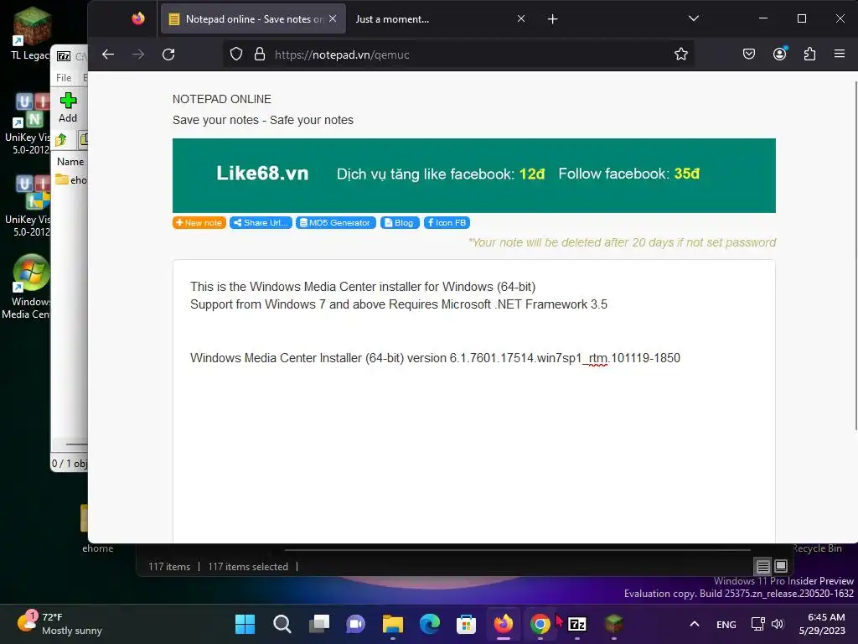The width and height of the screenshot is (858, 644).
Task: Open a new browser tab
Action: point(553,19)
